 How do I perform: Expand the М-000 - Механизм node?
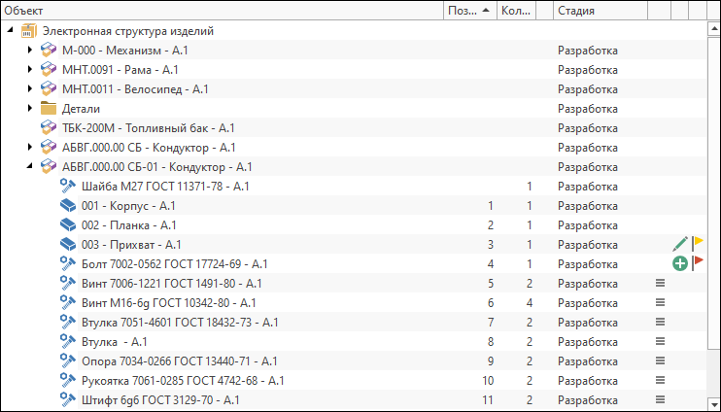click(30, 51)
